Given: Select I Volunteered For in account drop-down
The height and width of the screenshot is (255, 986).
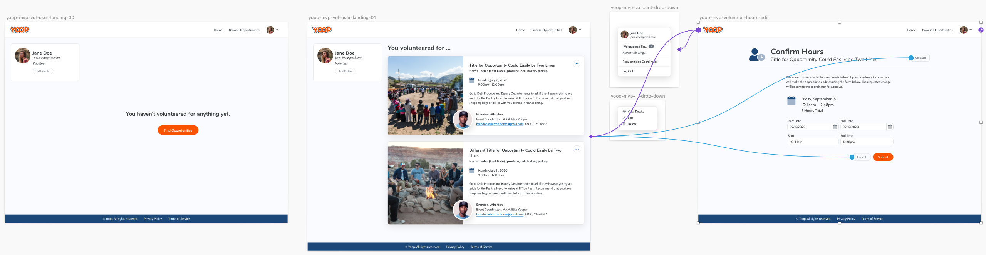Looking at the screenshot, I should point(634,47).
